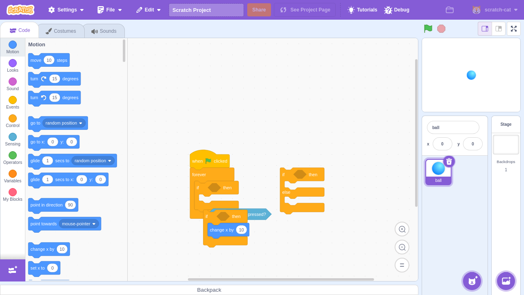524x295 pixels.
Task: Switch to the Sounds tab
Action: pos(104,31)
